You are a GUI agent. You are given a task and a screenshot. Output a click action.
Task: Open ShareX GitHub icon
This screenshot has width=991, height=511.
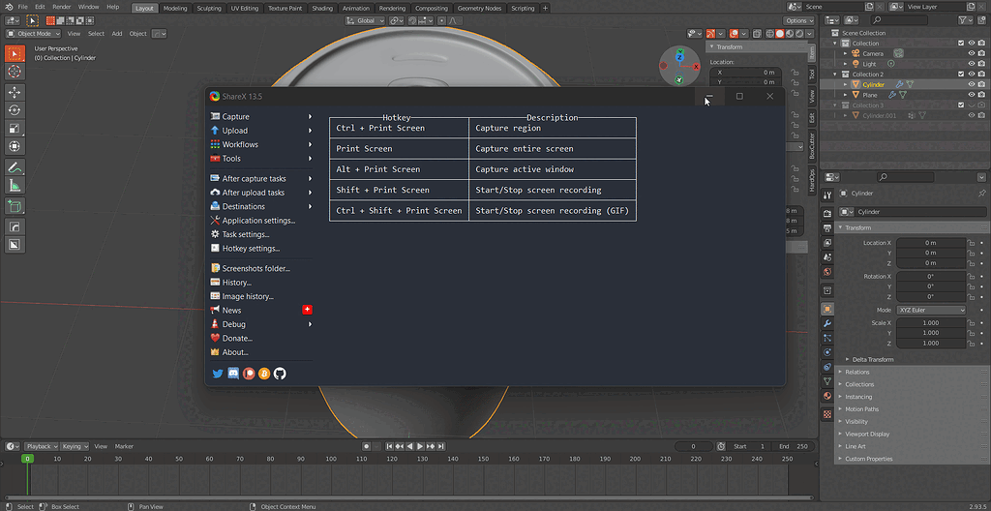280,374
